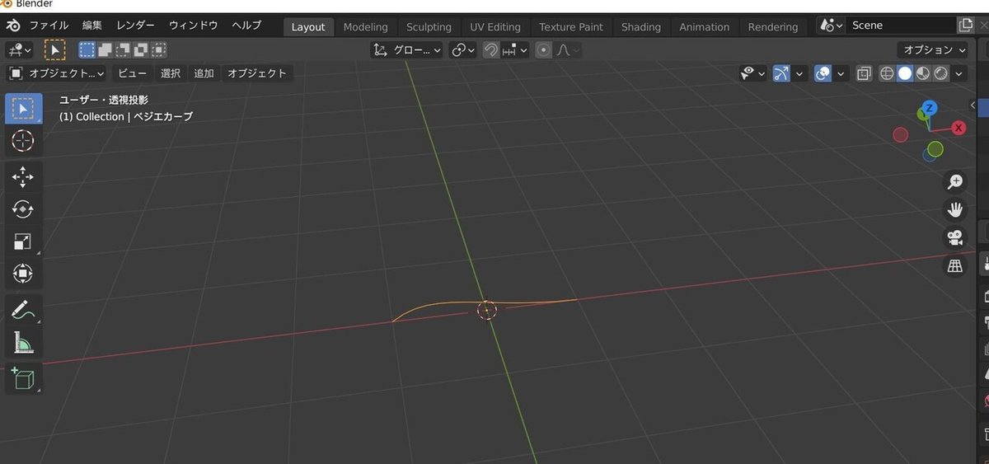Screen dimensions: 989x464
Task: Switch perspective/orthographic grid icon
Action: click(x=955, y=266)
